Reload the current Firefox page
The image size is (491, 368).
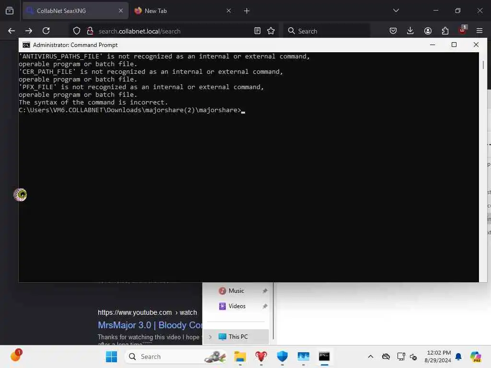click(x=46, y=31)
